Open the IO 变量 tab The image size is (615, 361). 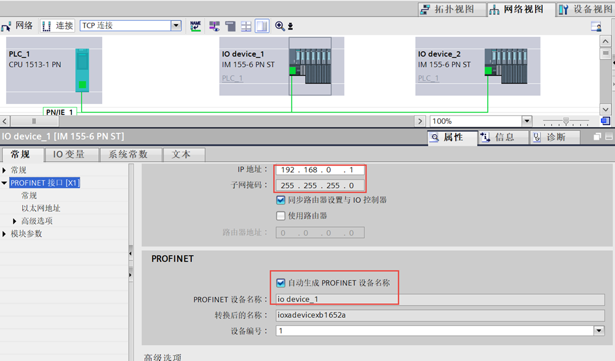pos(68,154)
